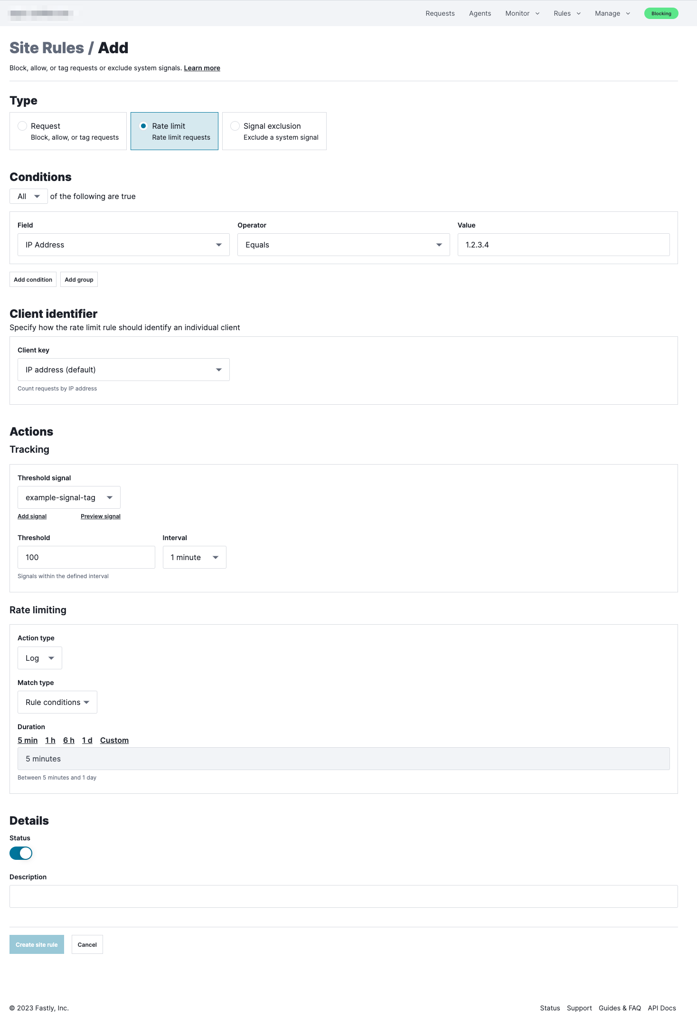This screenshot has height=1028, width=697.
Task: Set duration with the 1 d shortcut
Action: click(87, 740)
